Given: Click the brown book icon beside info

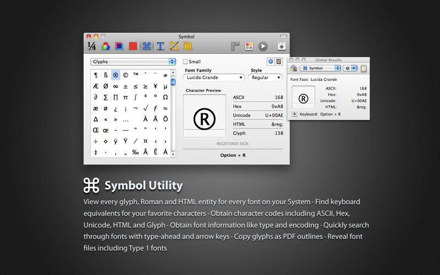Looking at the screenshot, I should point(279,61).
